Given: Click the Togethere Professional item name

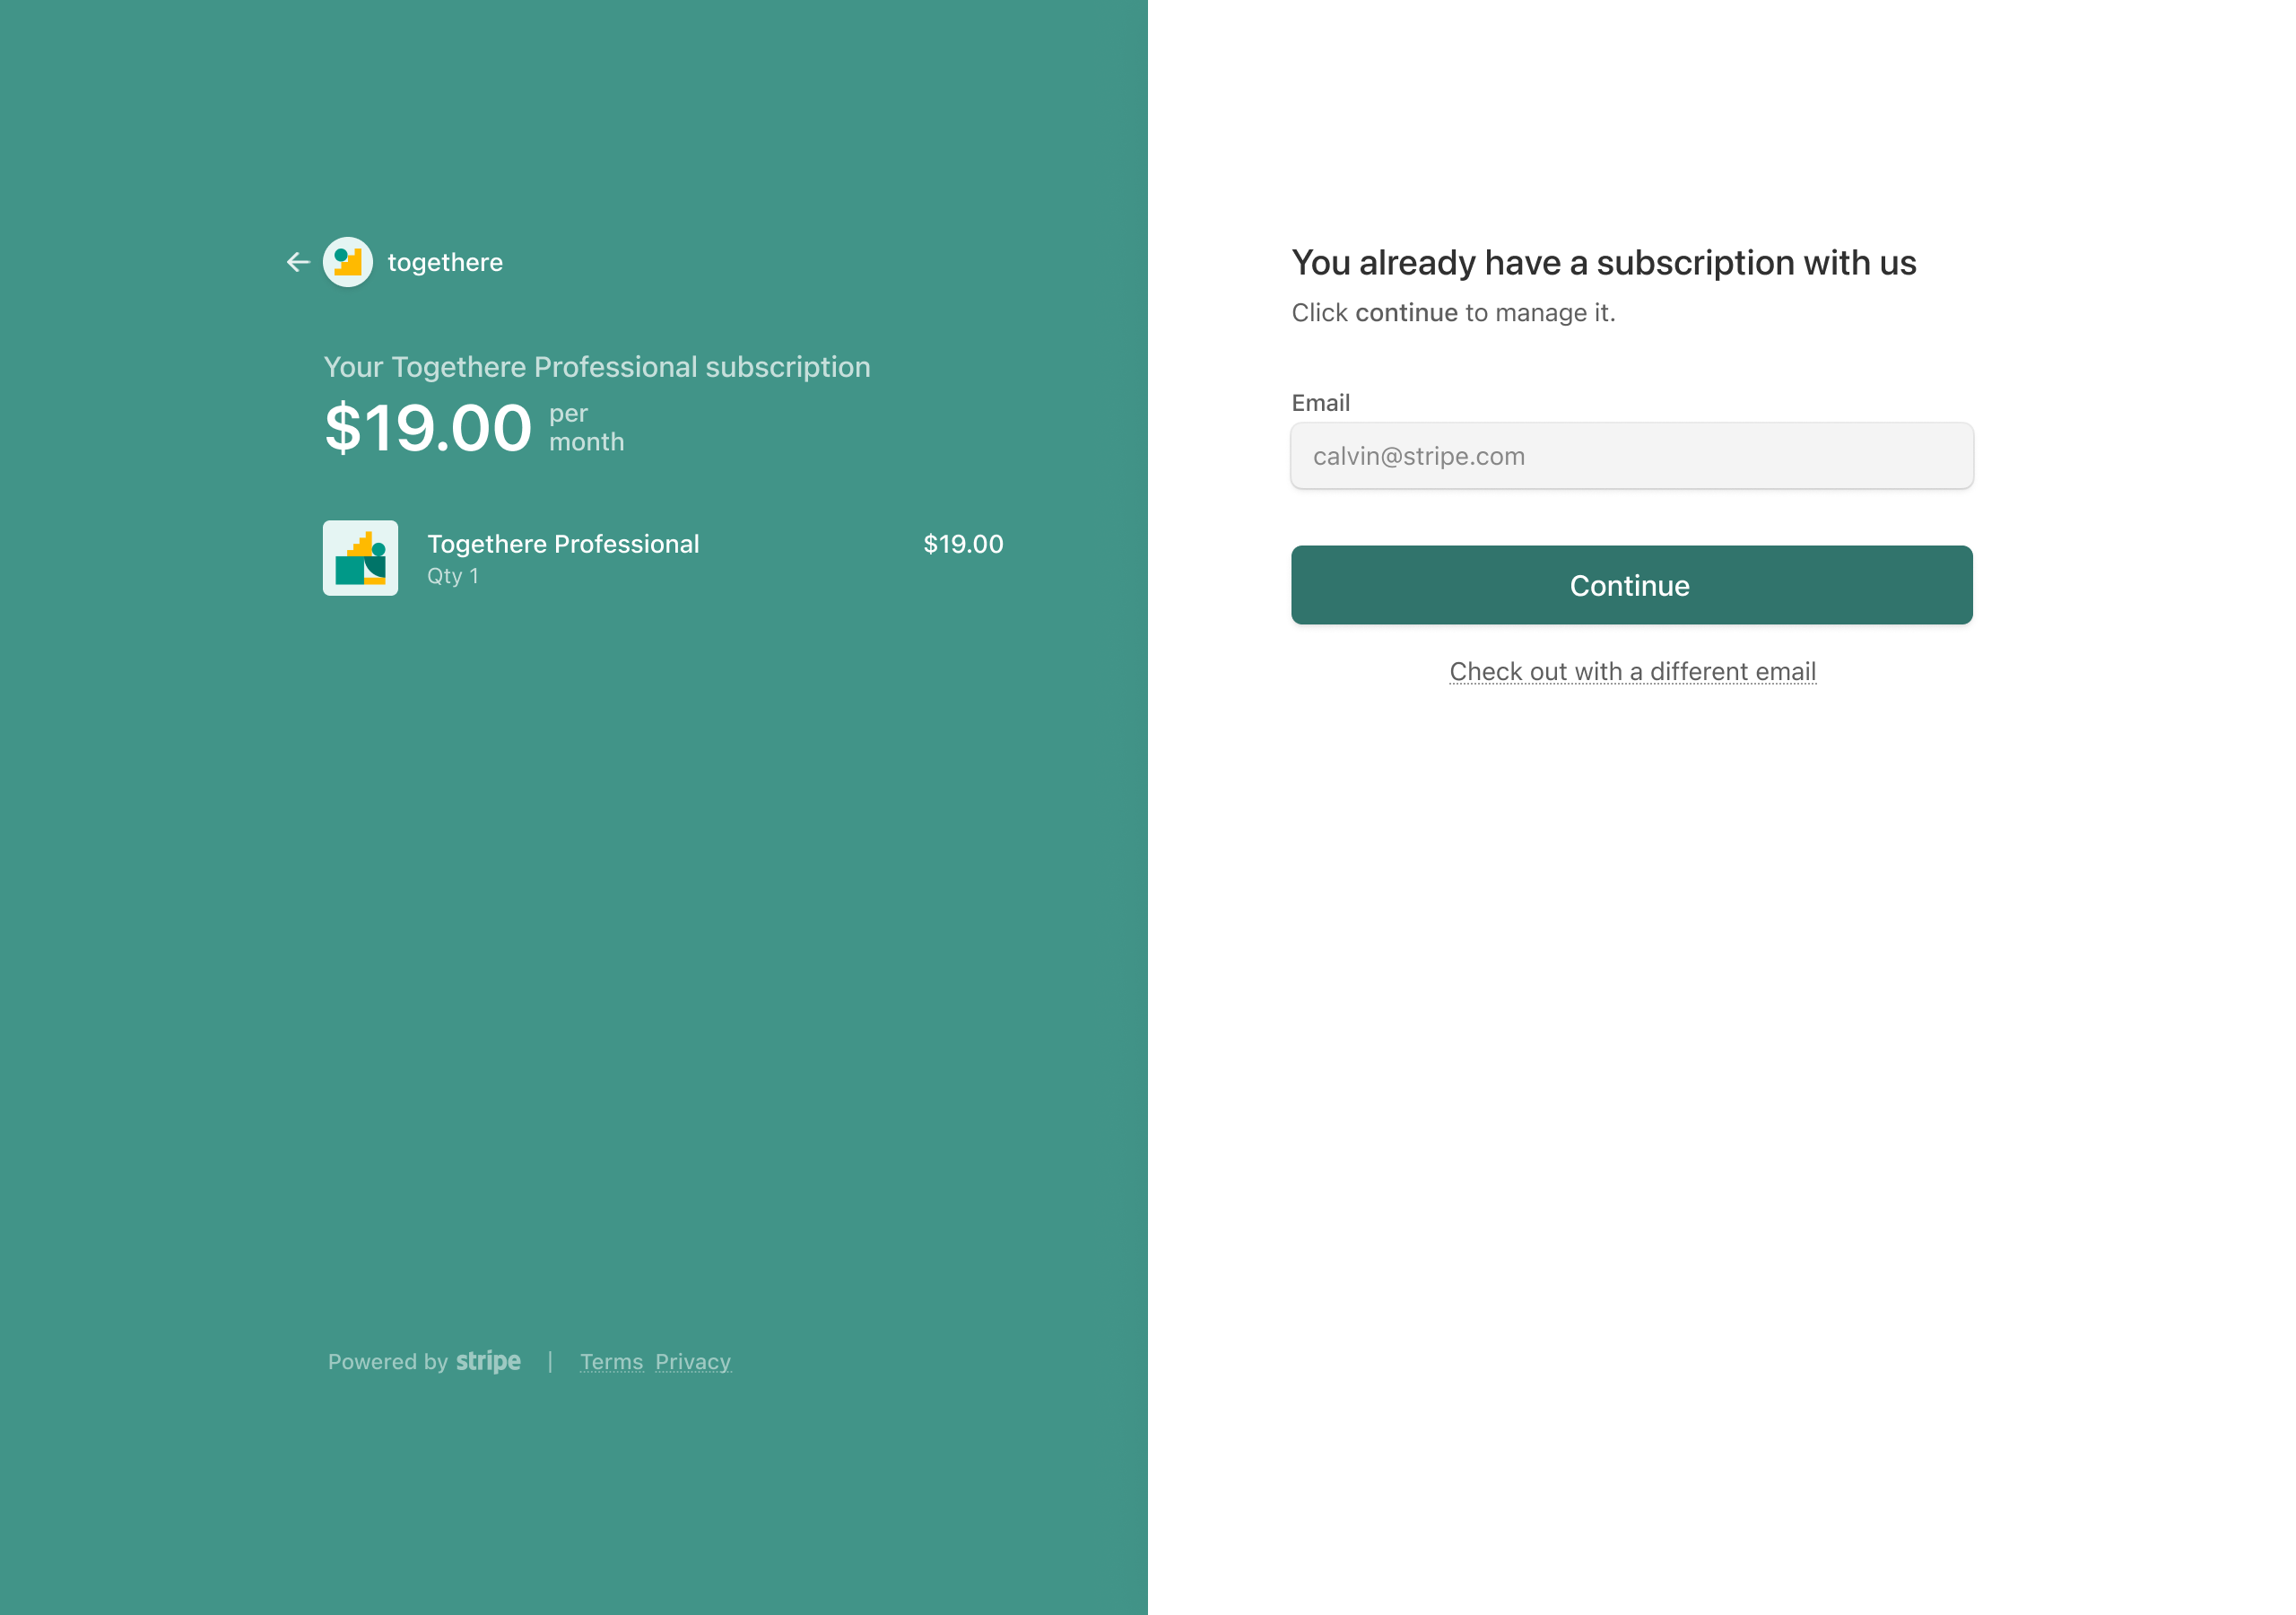Looking at the screenshot, I should (563, 545).
